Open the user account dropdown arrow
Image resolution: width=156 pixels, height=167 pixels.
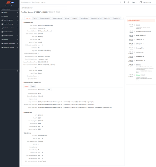click(x=153, y=2)
